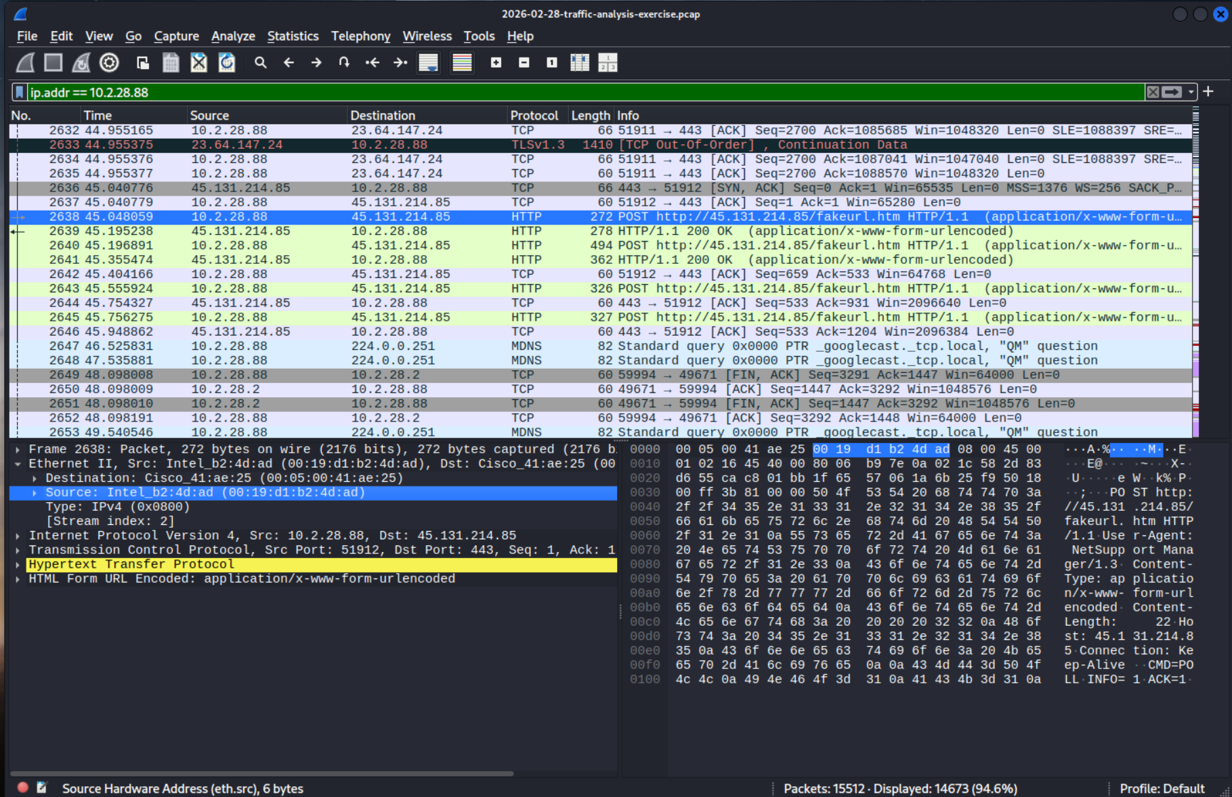The height and width of the screenshot is (797, 1232).
Task: Click the packet details horizontal scrollbar
Action: [263, 773]
